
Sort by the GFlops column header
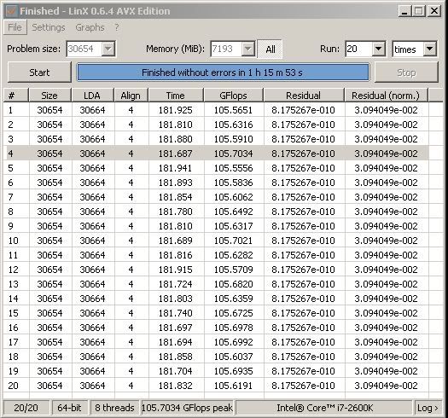(233, 96)
